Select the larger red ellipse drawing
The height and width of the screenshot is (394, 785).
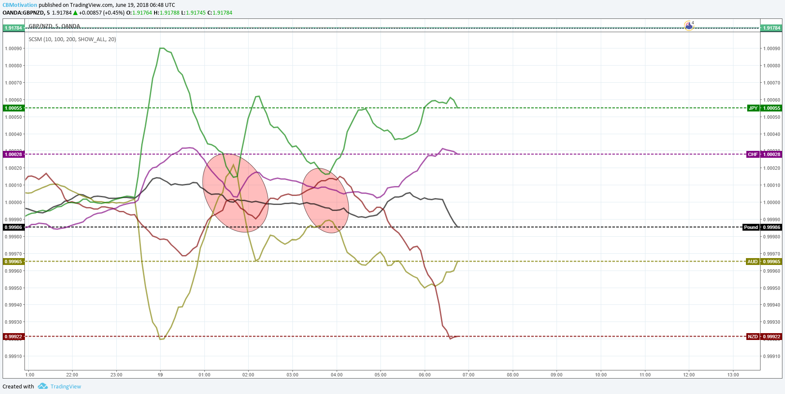(235, 193)
